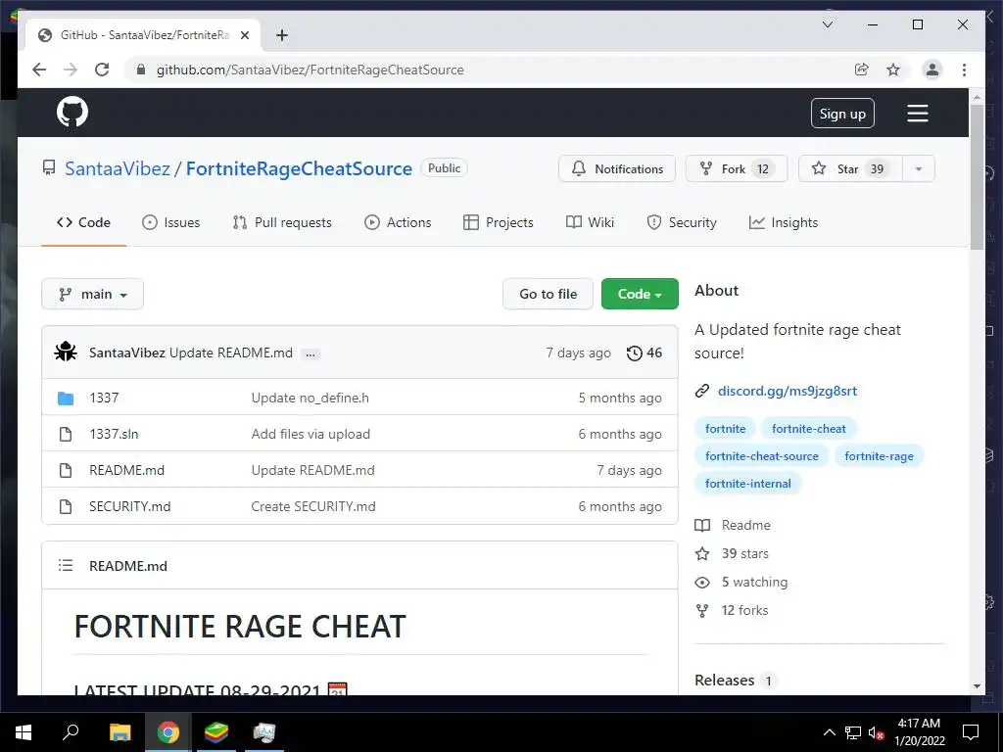
Task: Open Windows taskbar search
Action: click(71, 731)
